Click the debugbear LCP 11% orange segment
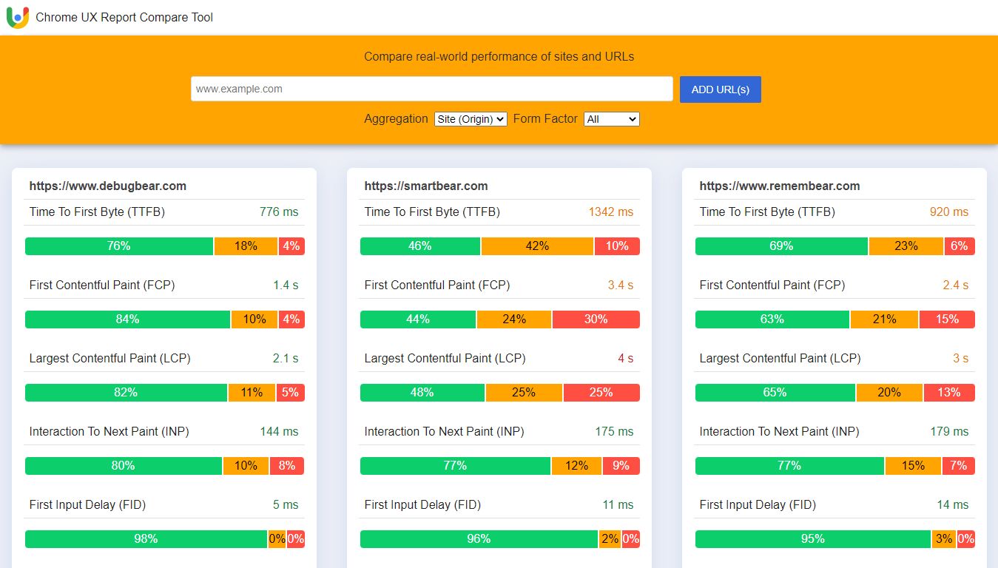Screen dimensions: 998x568 tap(252, 393)
